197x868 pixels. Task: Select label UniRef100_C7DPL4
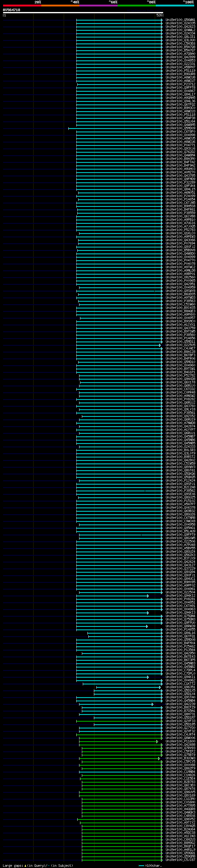coord(180,671)
